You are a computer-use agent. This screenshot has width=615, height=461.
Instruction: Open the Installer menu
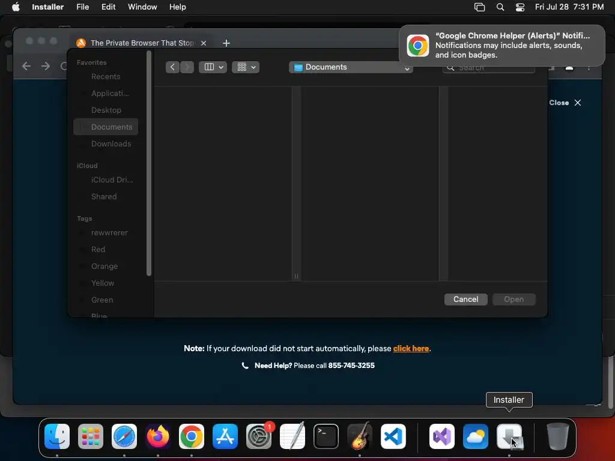tap(48, 7)
